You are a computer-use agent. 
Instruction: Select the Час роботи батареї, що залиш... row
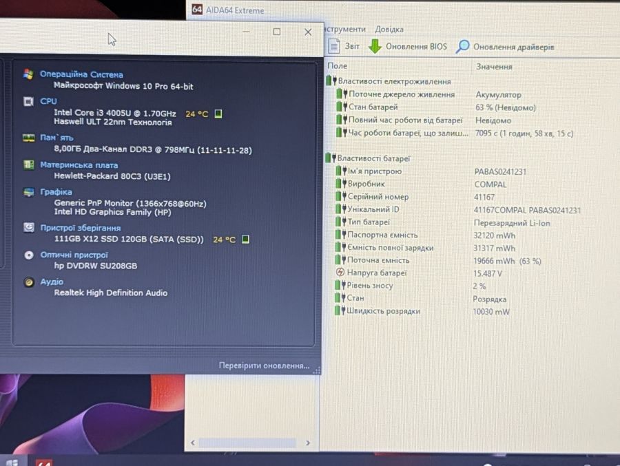click(455, 133)
